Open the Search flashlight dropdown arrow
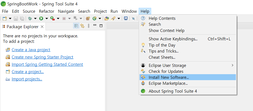The image size is (253, 111). [119, 19]
